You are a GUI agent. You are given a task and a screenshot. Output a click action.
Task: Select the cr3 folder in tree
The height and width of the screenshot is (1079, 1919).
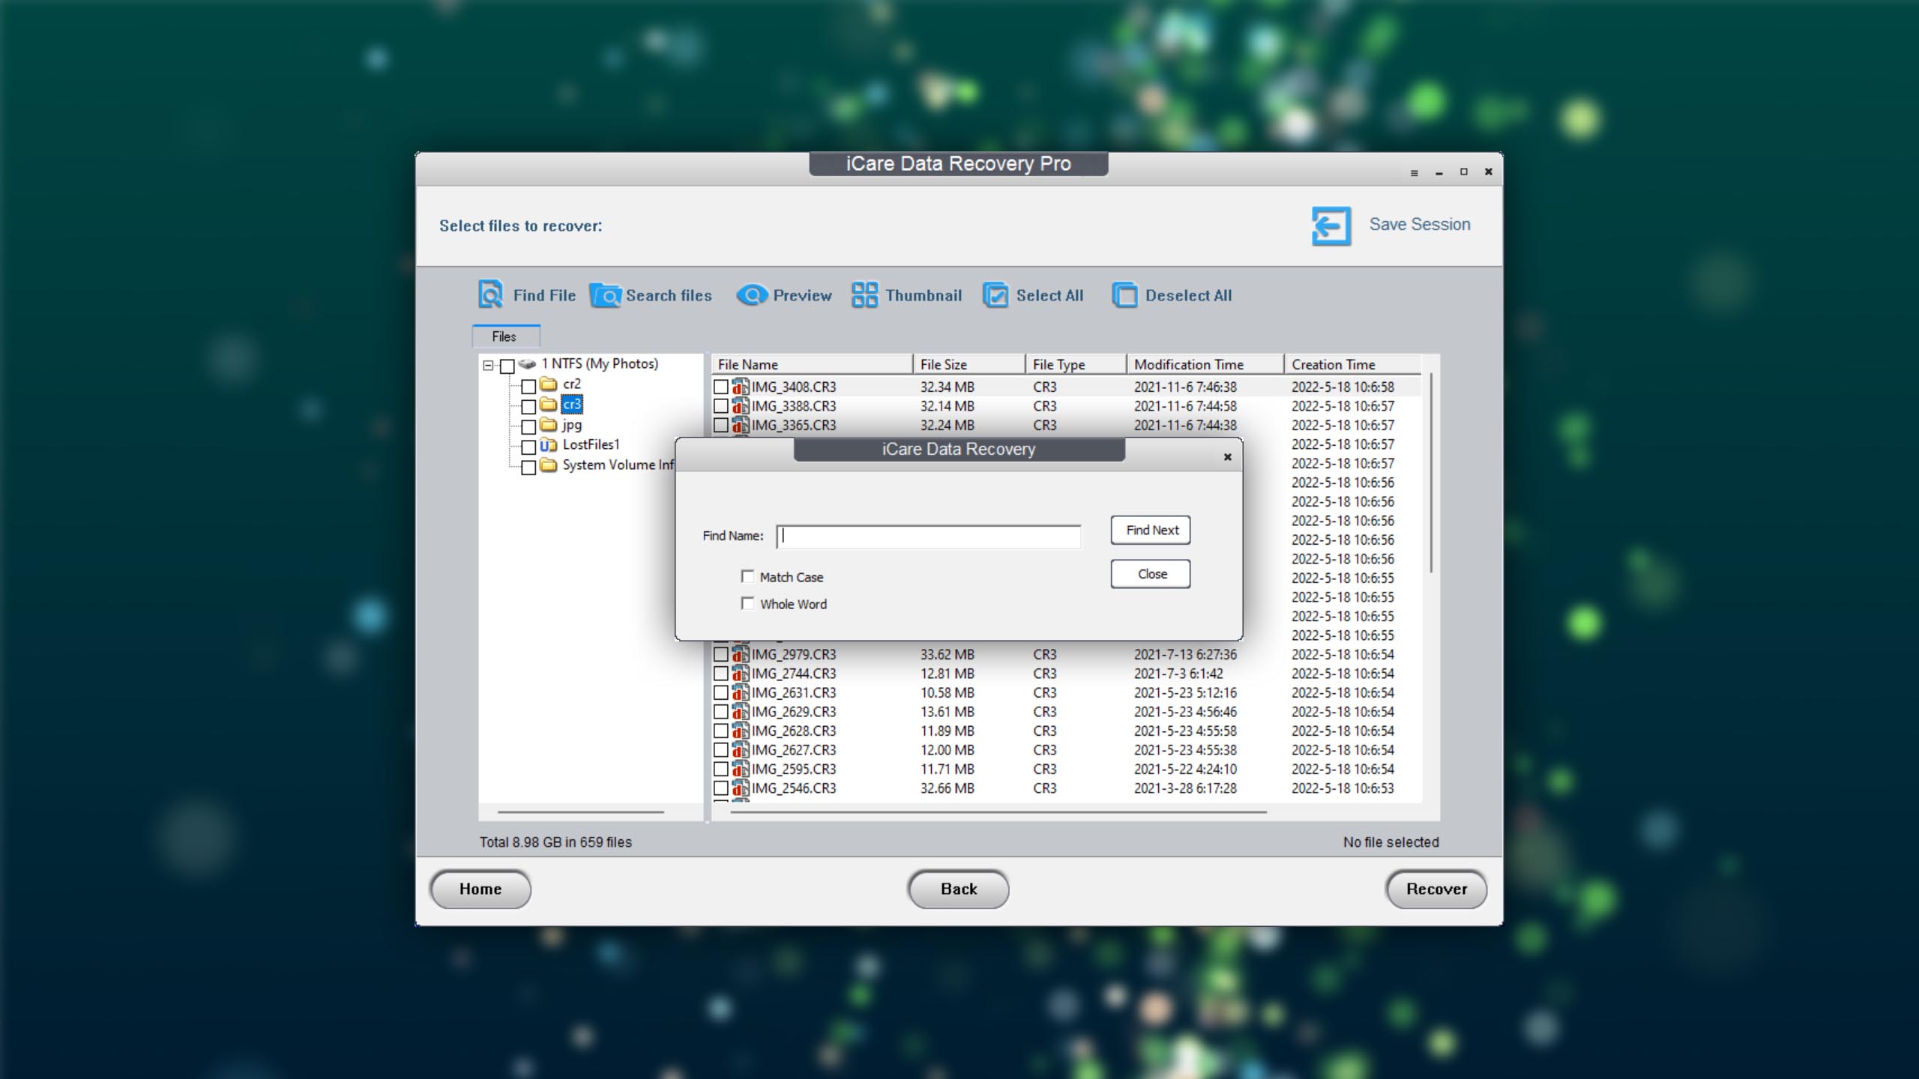[x=572, y=405]
